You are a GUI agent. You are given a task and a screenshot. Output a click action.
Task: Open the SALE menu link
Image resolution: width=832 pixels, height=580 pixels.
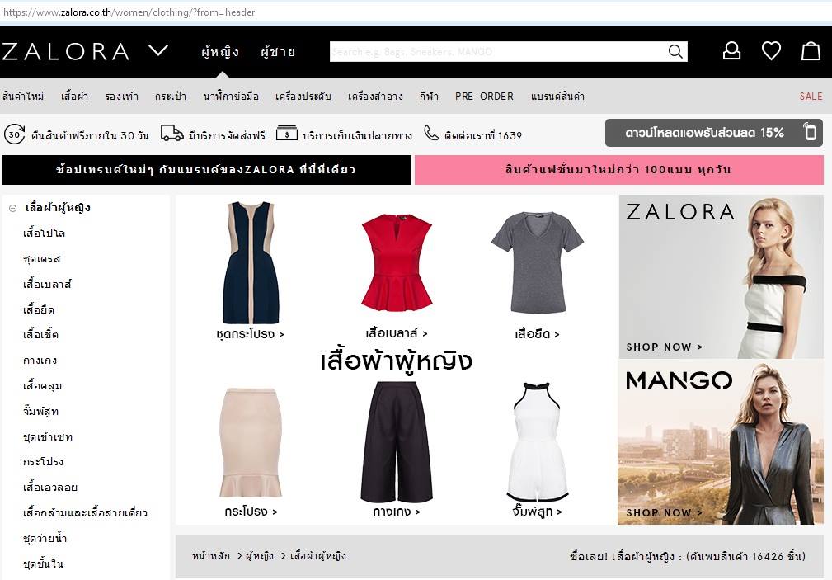pos(811,97)
